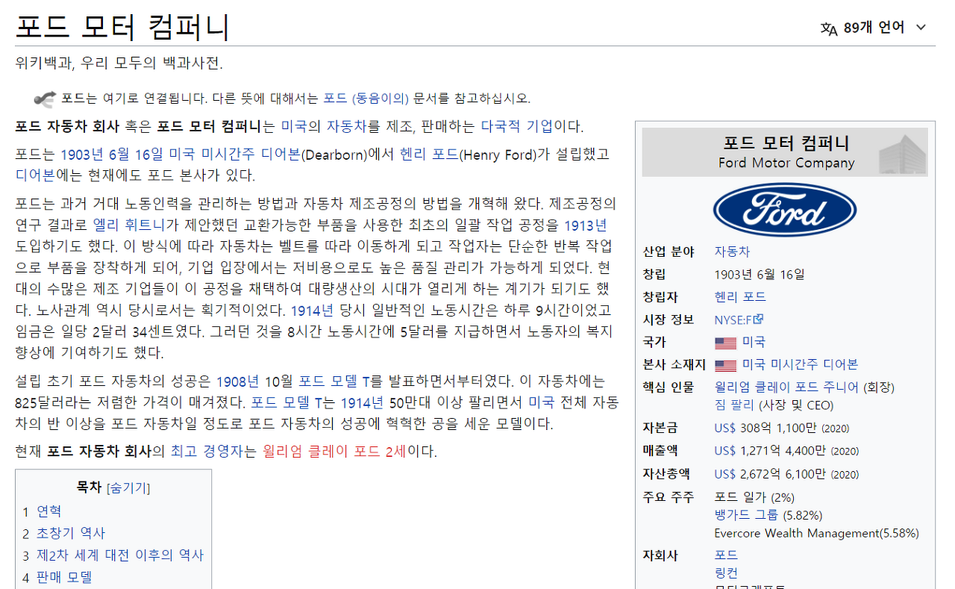Open US$ link in 자산총액 row

(x=725, y=474)
